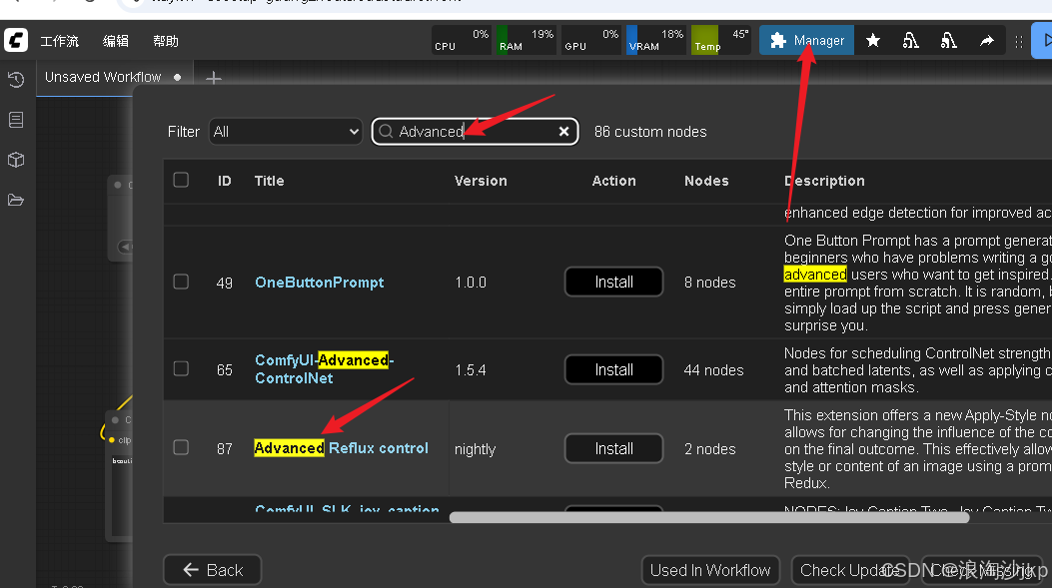This screenshot has height=588, width=1052.
Task: Click the RAM usage meter
Action: click(x=526, y=40)
